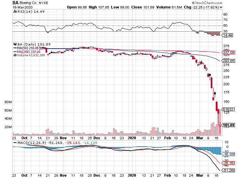Click the 2020 label under the price chart

point(132,138)
